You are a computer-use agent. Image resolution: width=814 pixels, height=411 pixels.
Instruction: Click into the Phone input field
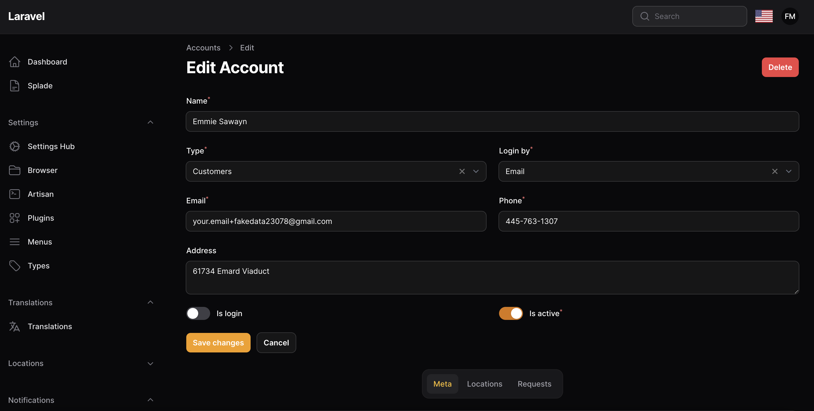(x=648, y=221)
